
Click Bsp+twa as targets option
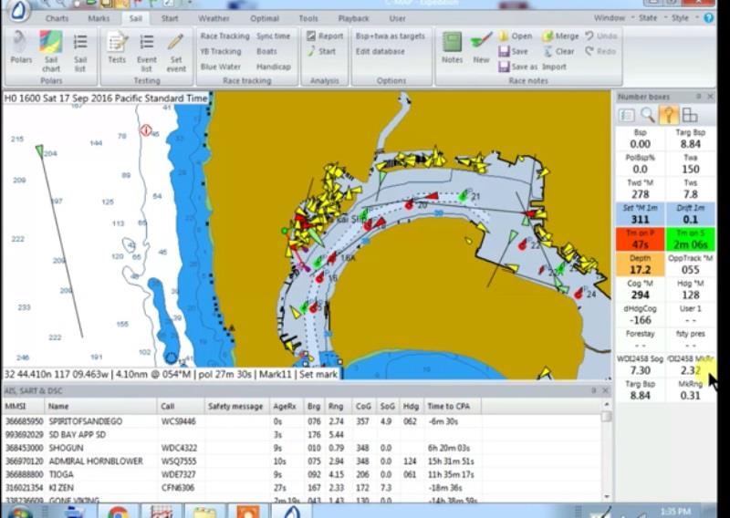tap(391, 36)
